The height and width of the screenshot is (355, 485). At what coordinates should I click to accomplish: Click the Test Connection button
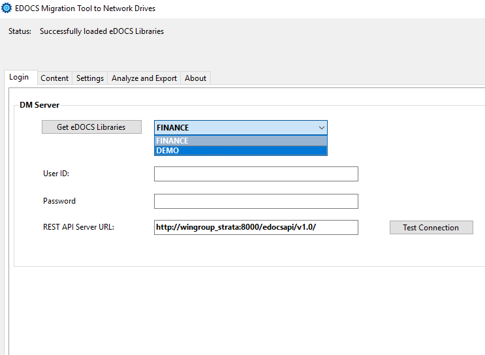(431, 228)
